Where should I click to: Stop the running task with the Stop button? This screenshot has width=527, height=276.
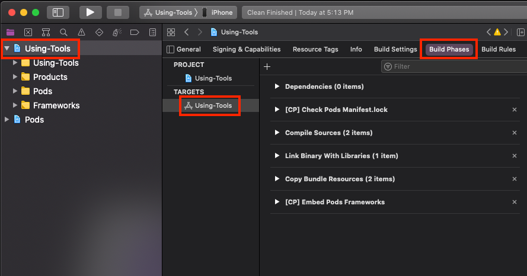click(x=118, y=12)
